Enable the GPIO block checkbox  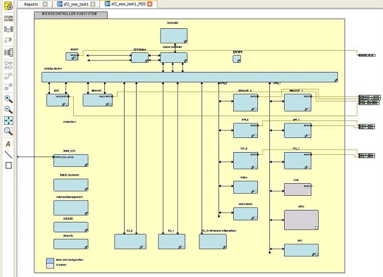(x=316, y=227)
